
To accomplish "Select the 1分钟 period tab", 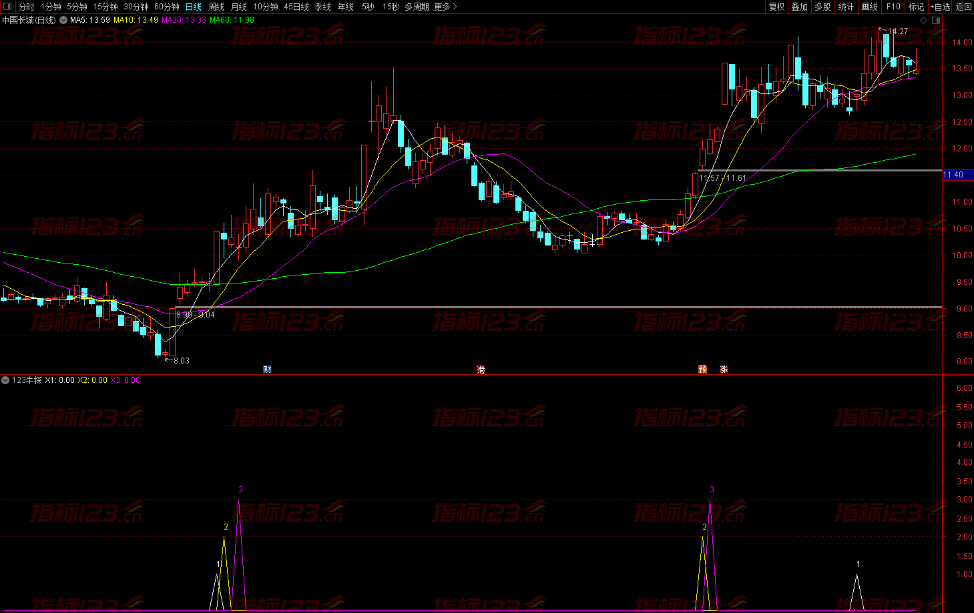I will tap(51, 7).
